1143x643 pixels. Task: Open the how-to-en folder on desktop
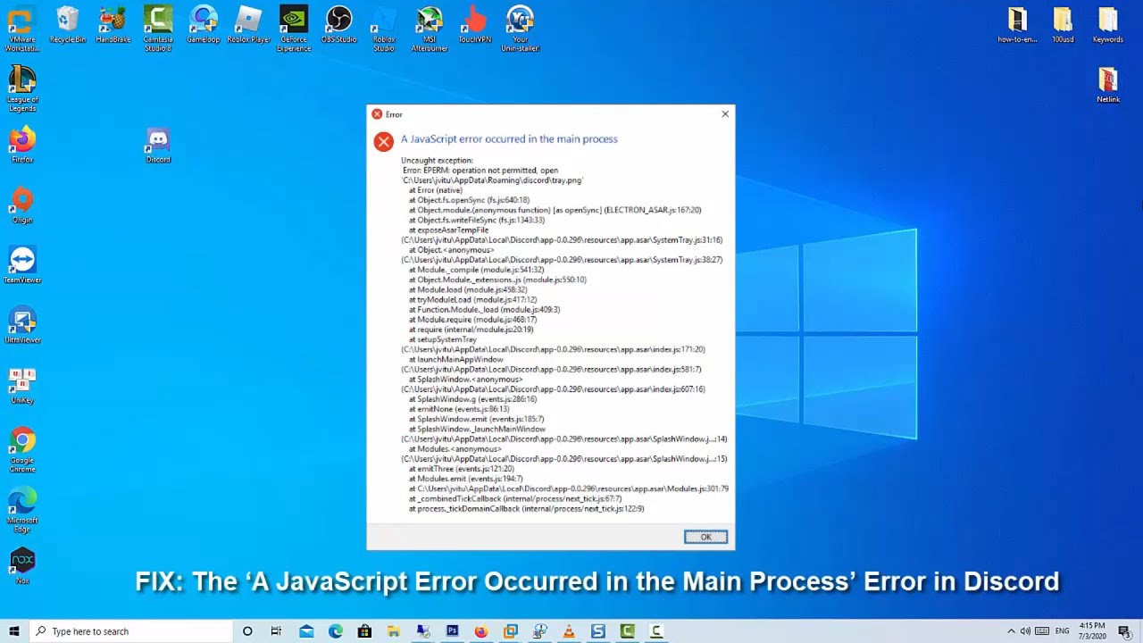tap(1017, 25)
